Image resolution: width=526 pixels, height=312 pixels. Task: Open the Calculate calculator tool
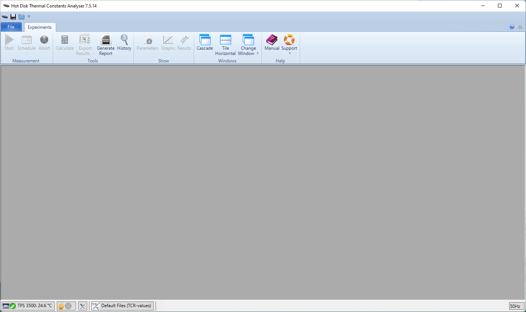[65, 43]
